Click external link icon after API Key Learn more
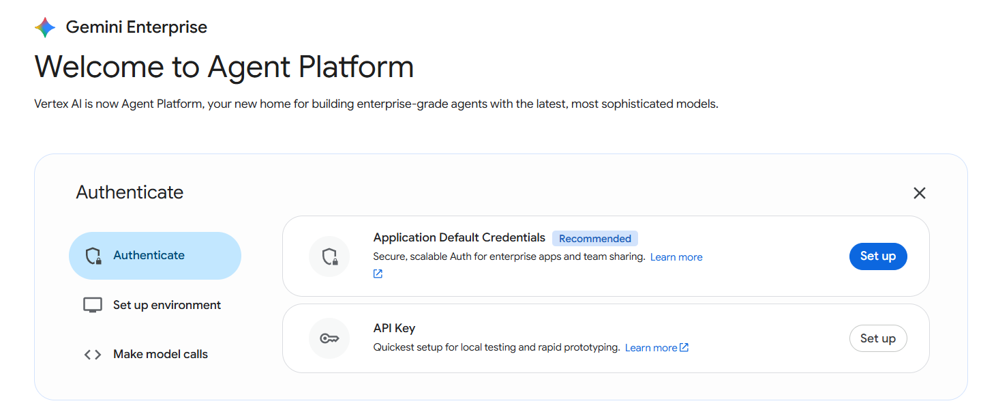The image size is (996, 412). (684, 347)
